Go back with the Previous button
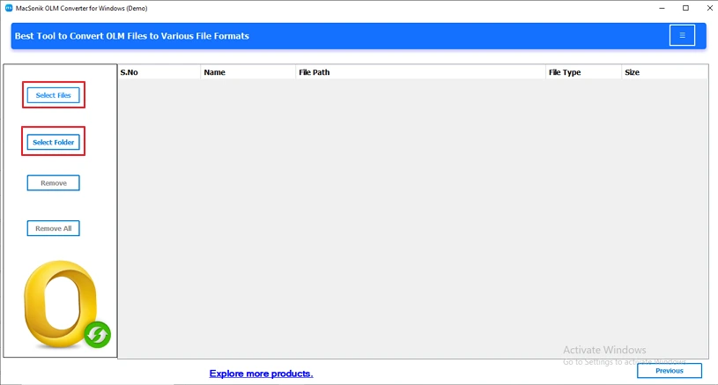This screenshot has height=385, width=718. tap(669, 371)
